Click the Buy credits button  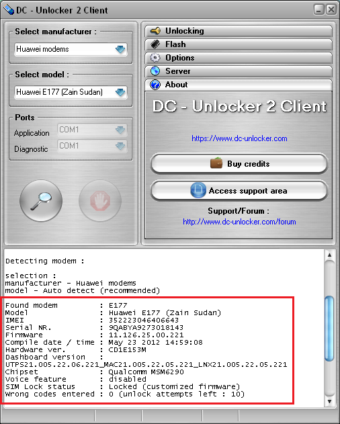239,163
